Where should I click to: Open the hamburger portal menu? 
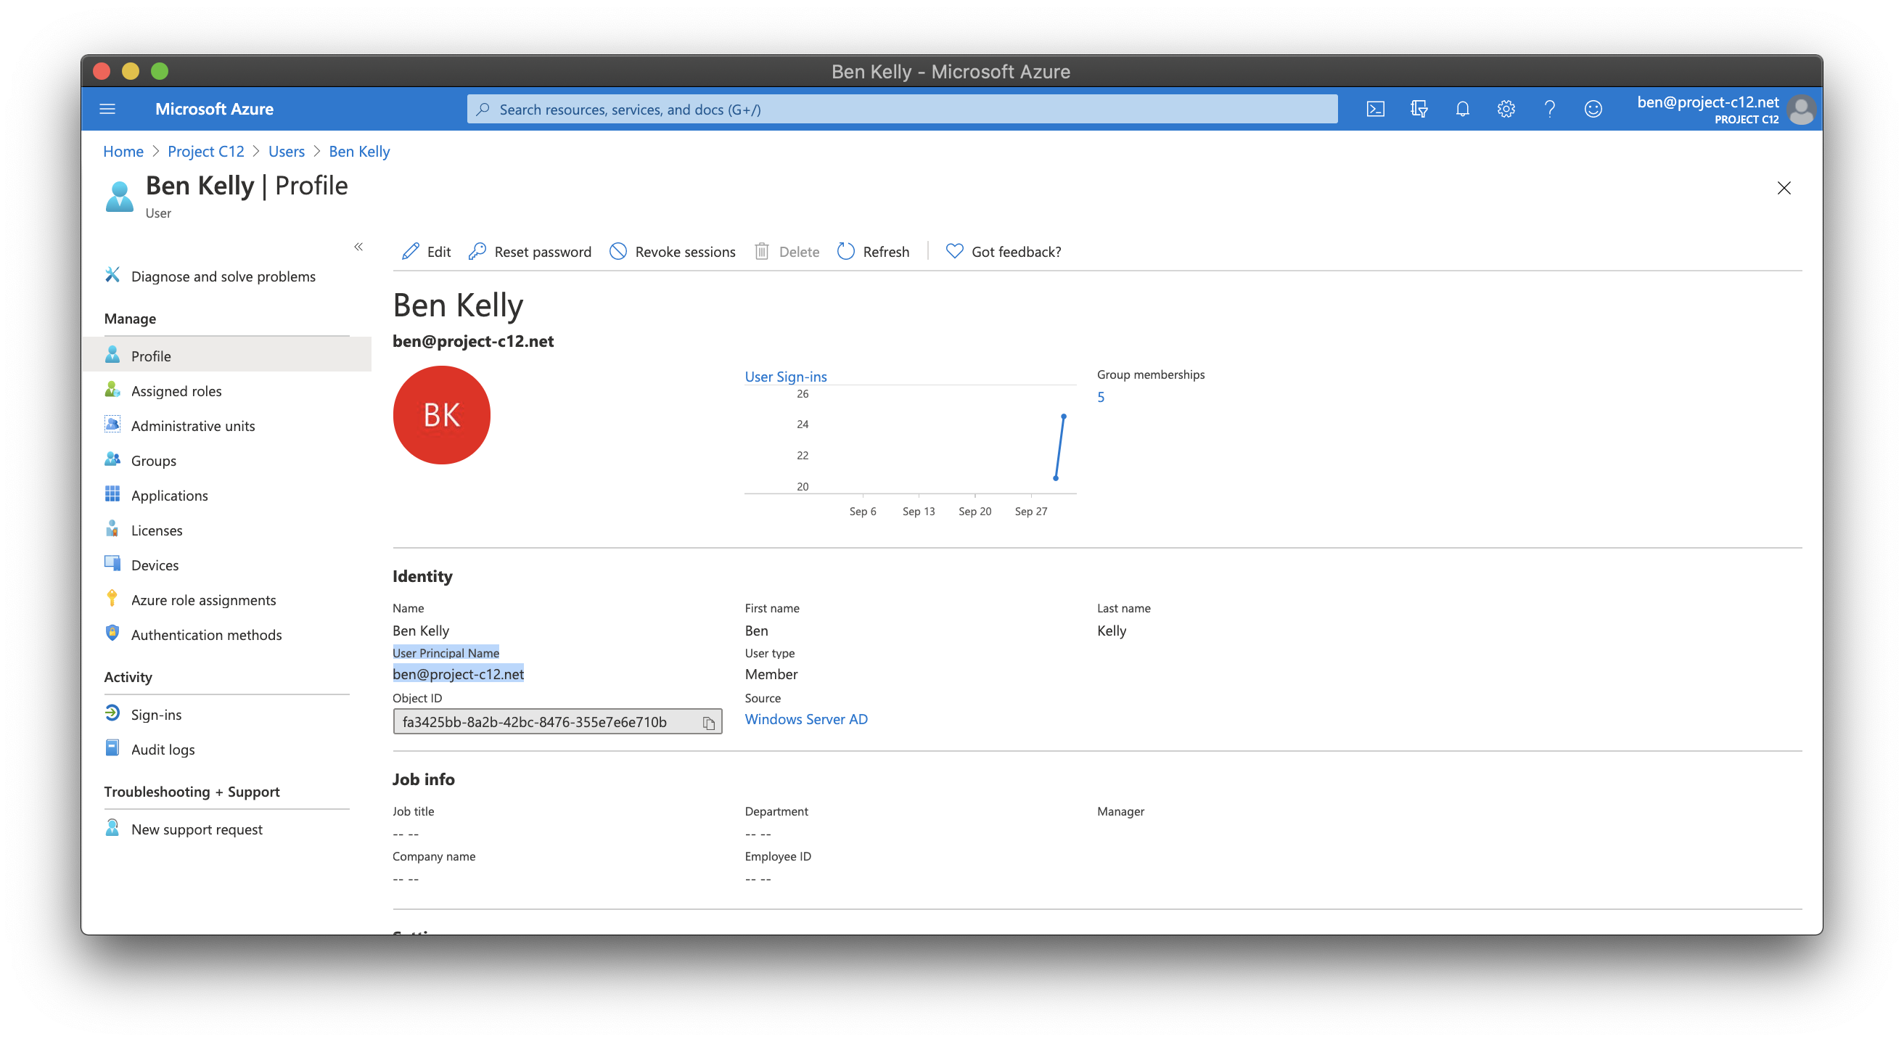[x=107, y=110]
